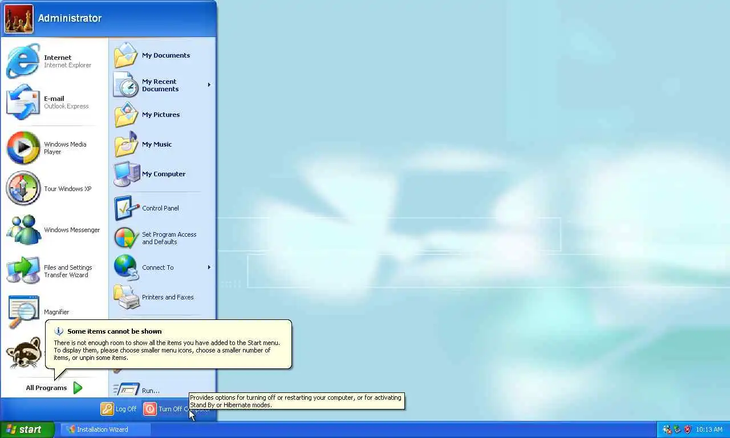Open Windows Messenger
Image resolution: width=730 pixels, height=438 pixels.
coord(55,230)
